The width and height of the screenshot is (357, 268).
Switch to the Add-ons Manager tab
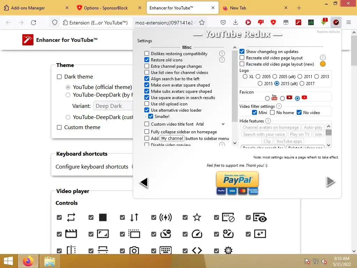pos(36,8)
